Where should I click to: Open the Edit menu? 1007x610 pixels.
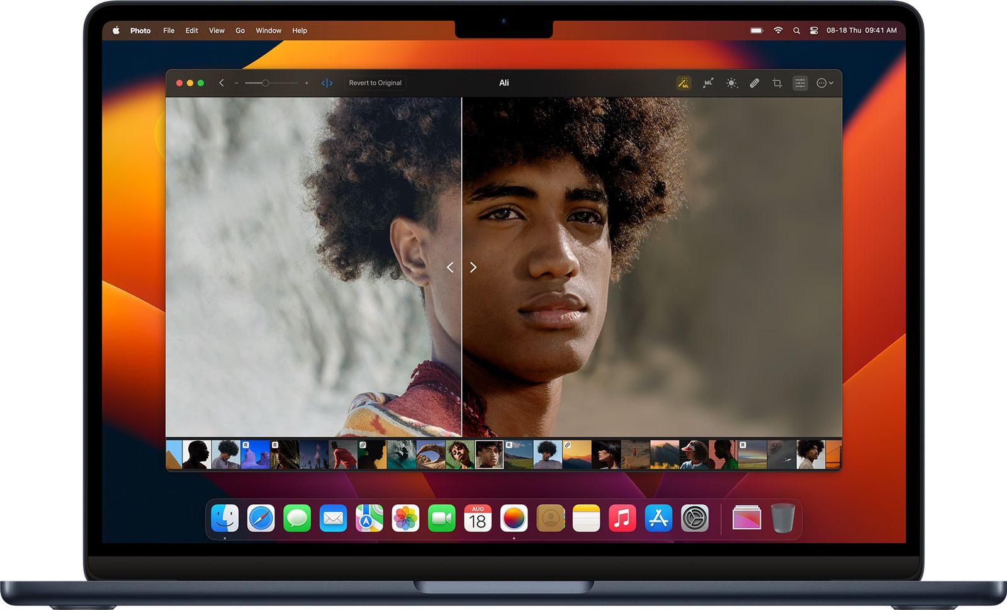coord(191,30)
